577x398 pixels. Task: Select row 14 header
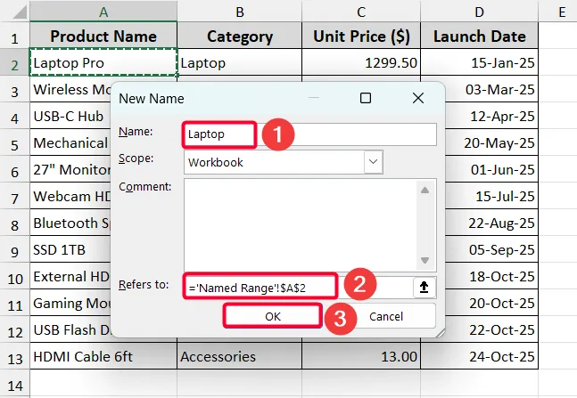pyautogui.click(x=15, y=385)
